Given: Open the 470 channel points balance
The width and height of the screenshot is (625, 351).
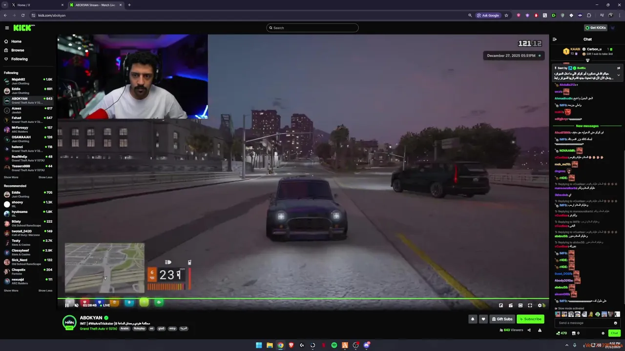Looking at the screenshot, I should (x=562, y=333).
